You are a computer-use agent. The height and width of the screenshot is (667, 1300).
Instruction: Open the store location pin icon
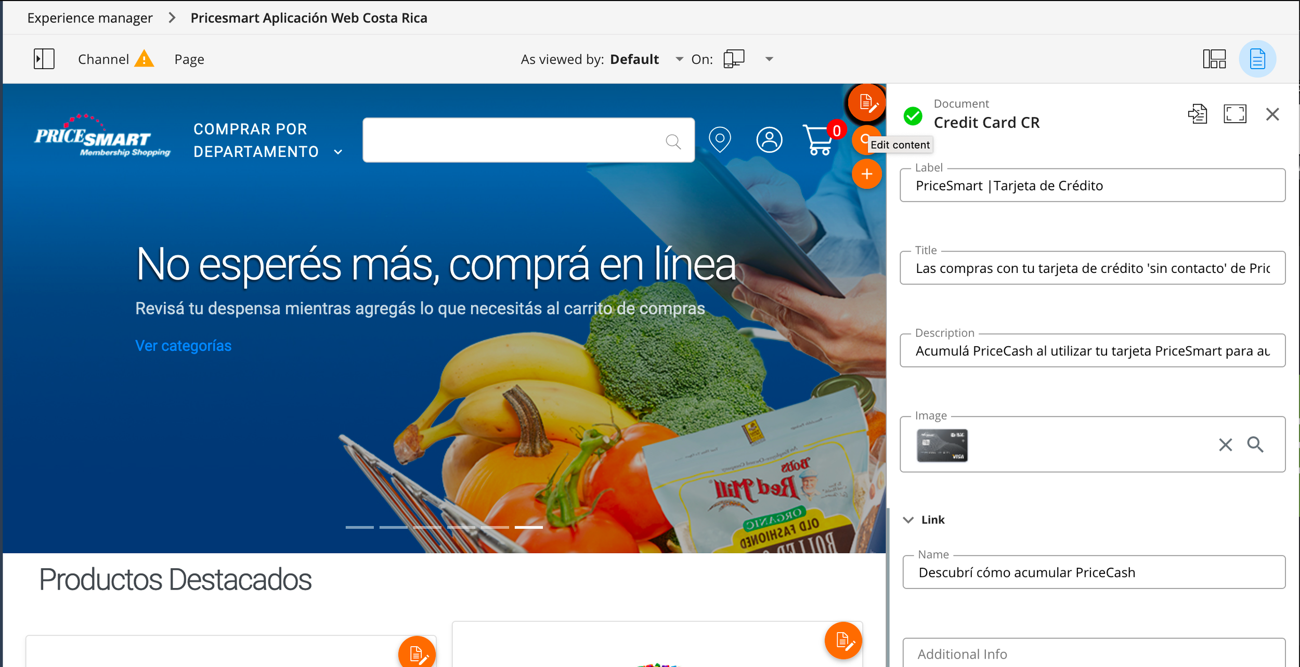point(720,139)
